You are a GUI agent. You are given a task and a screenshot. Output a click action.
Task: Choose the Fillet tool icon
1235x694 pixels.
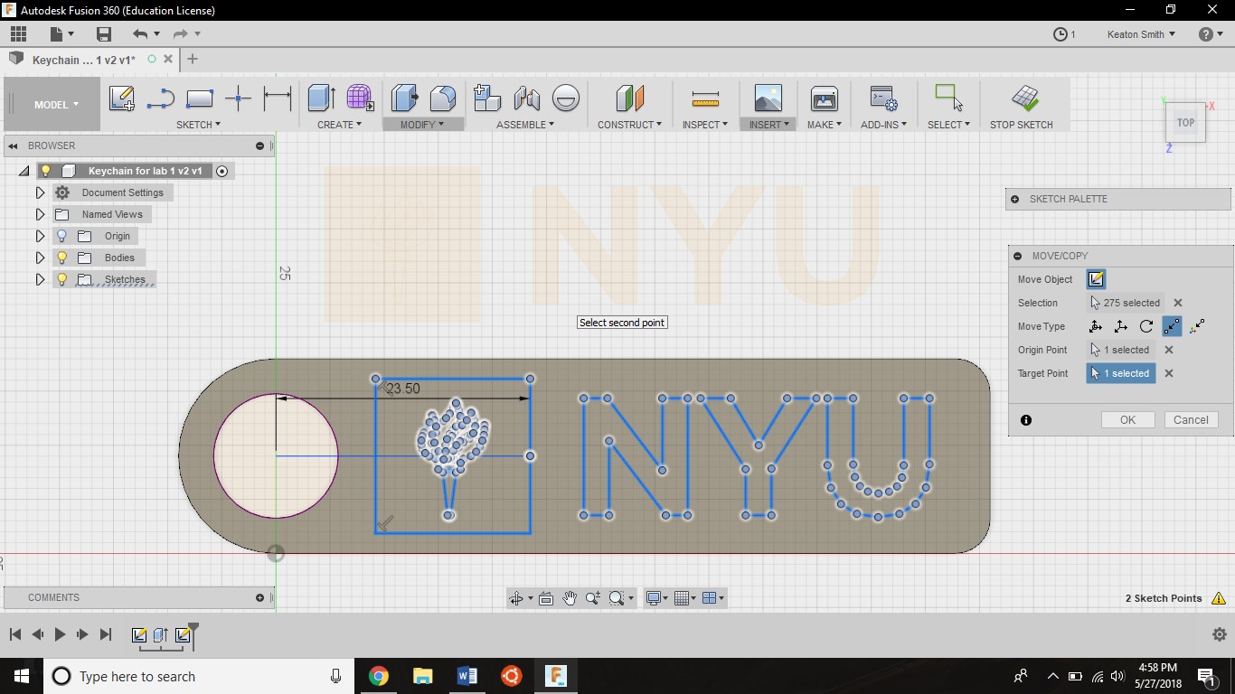[x=443, y=98]
